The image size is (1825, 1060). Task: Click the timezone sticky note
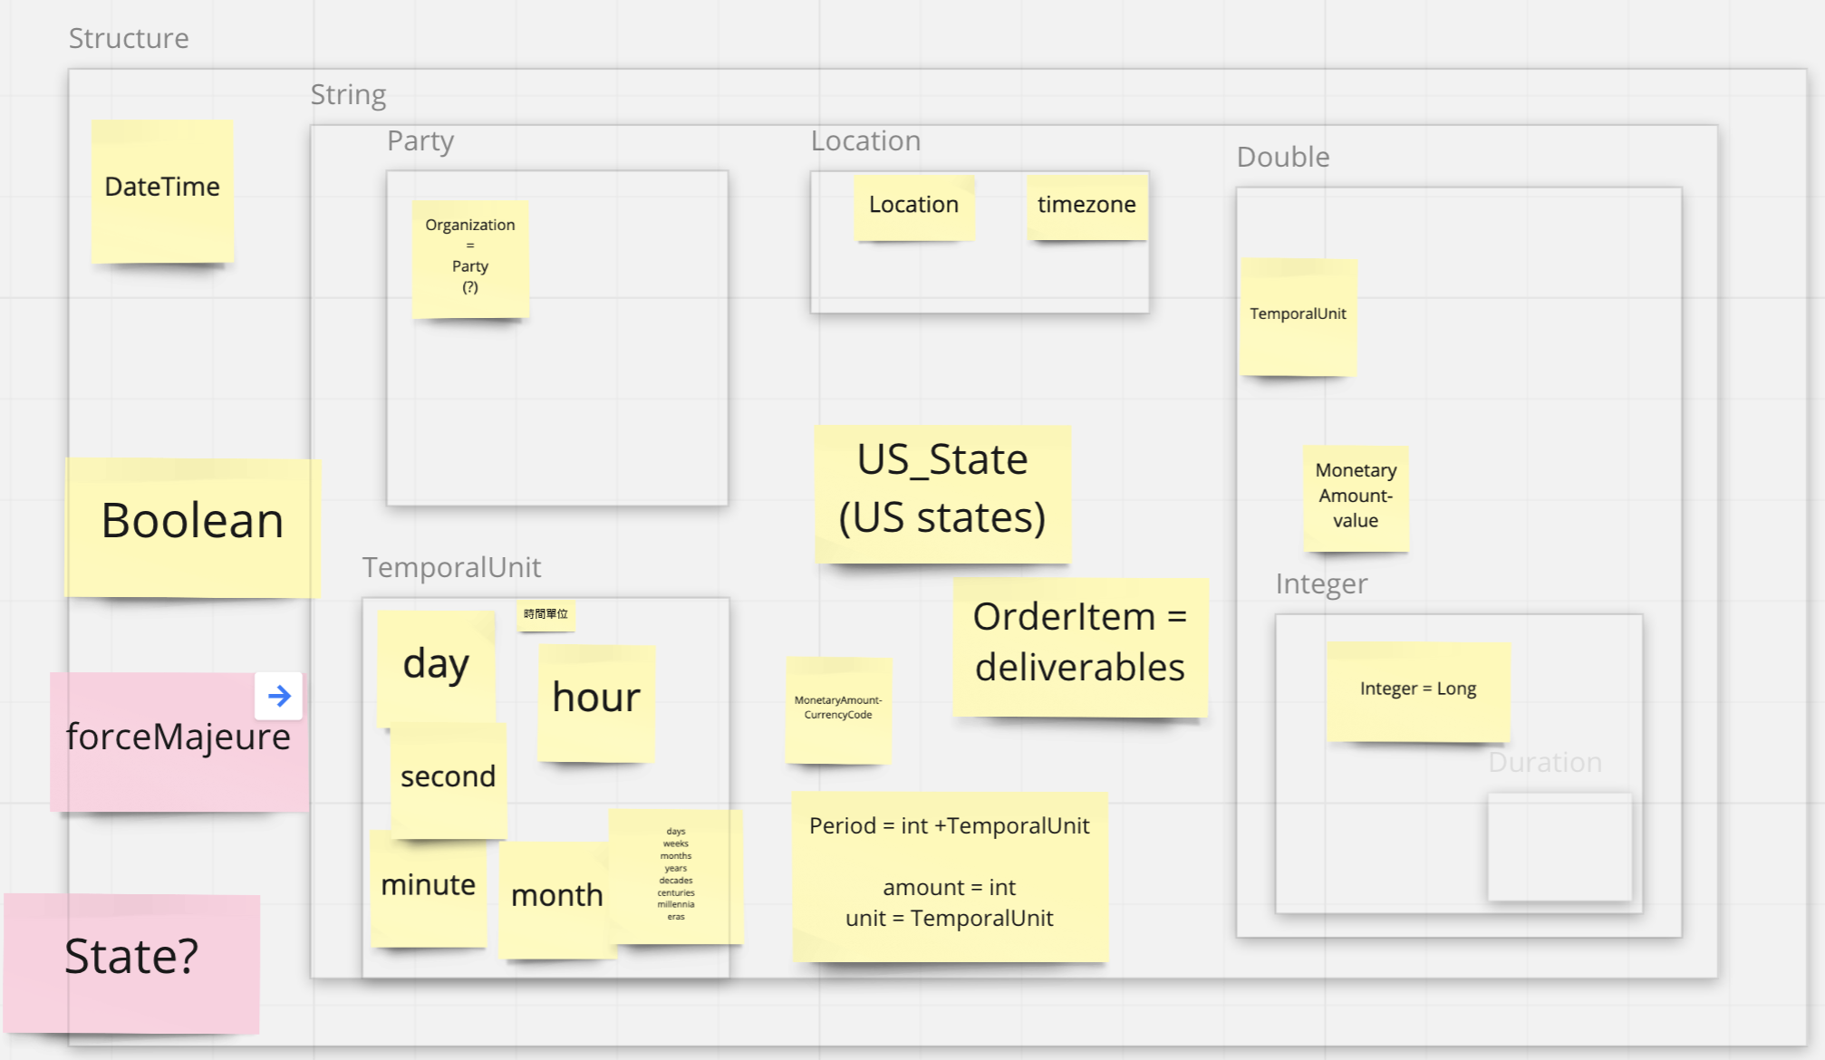pyautogui.click(x=1086, y=207)
